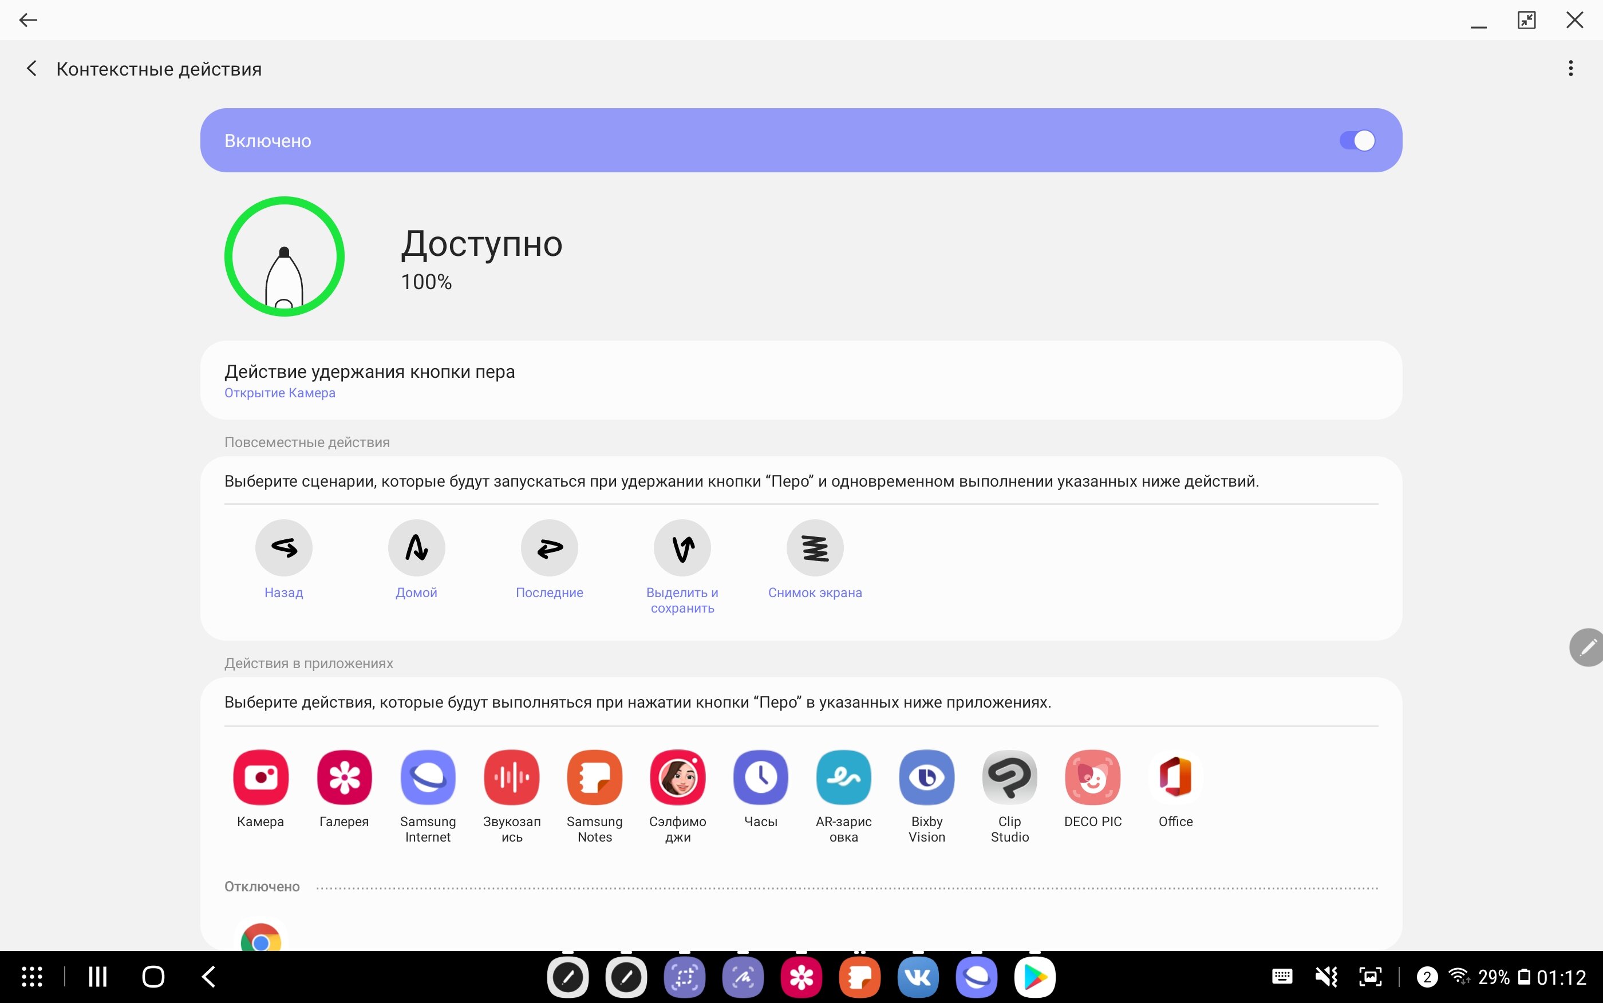Show recent apps from taskbar
Screen dimensions: 1603x1003
pos(98,977)
